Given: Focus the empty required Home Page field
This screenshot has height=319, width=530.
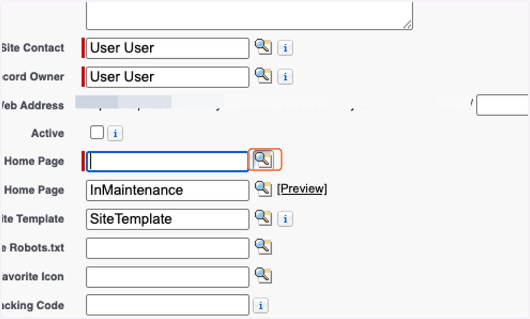Looking at the screenshot, I should pyautogui.click(x=167, y=161).
